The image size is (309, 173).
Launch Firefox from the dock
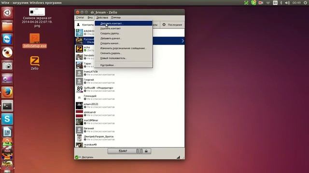[7, 92]
